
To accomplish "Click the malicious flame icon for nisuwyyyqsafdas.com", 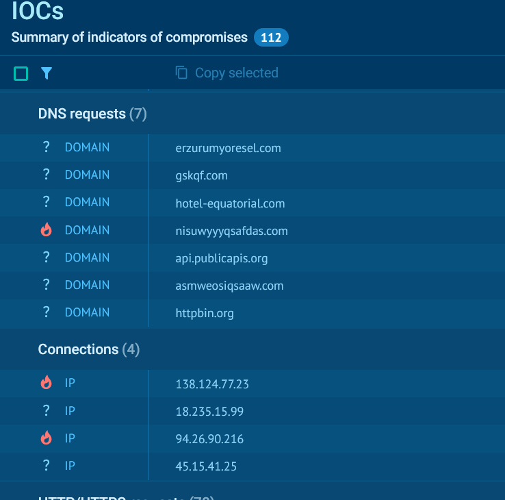I will coord(47,230).
